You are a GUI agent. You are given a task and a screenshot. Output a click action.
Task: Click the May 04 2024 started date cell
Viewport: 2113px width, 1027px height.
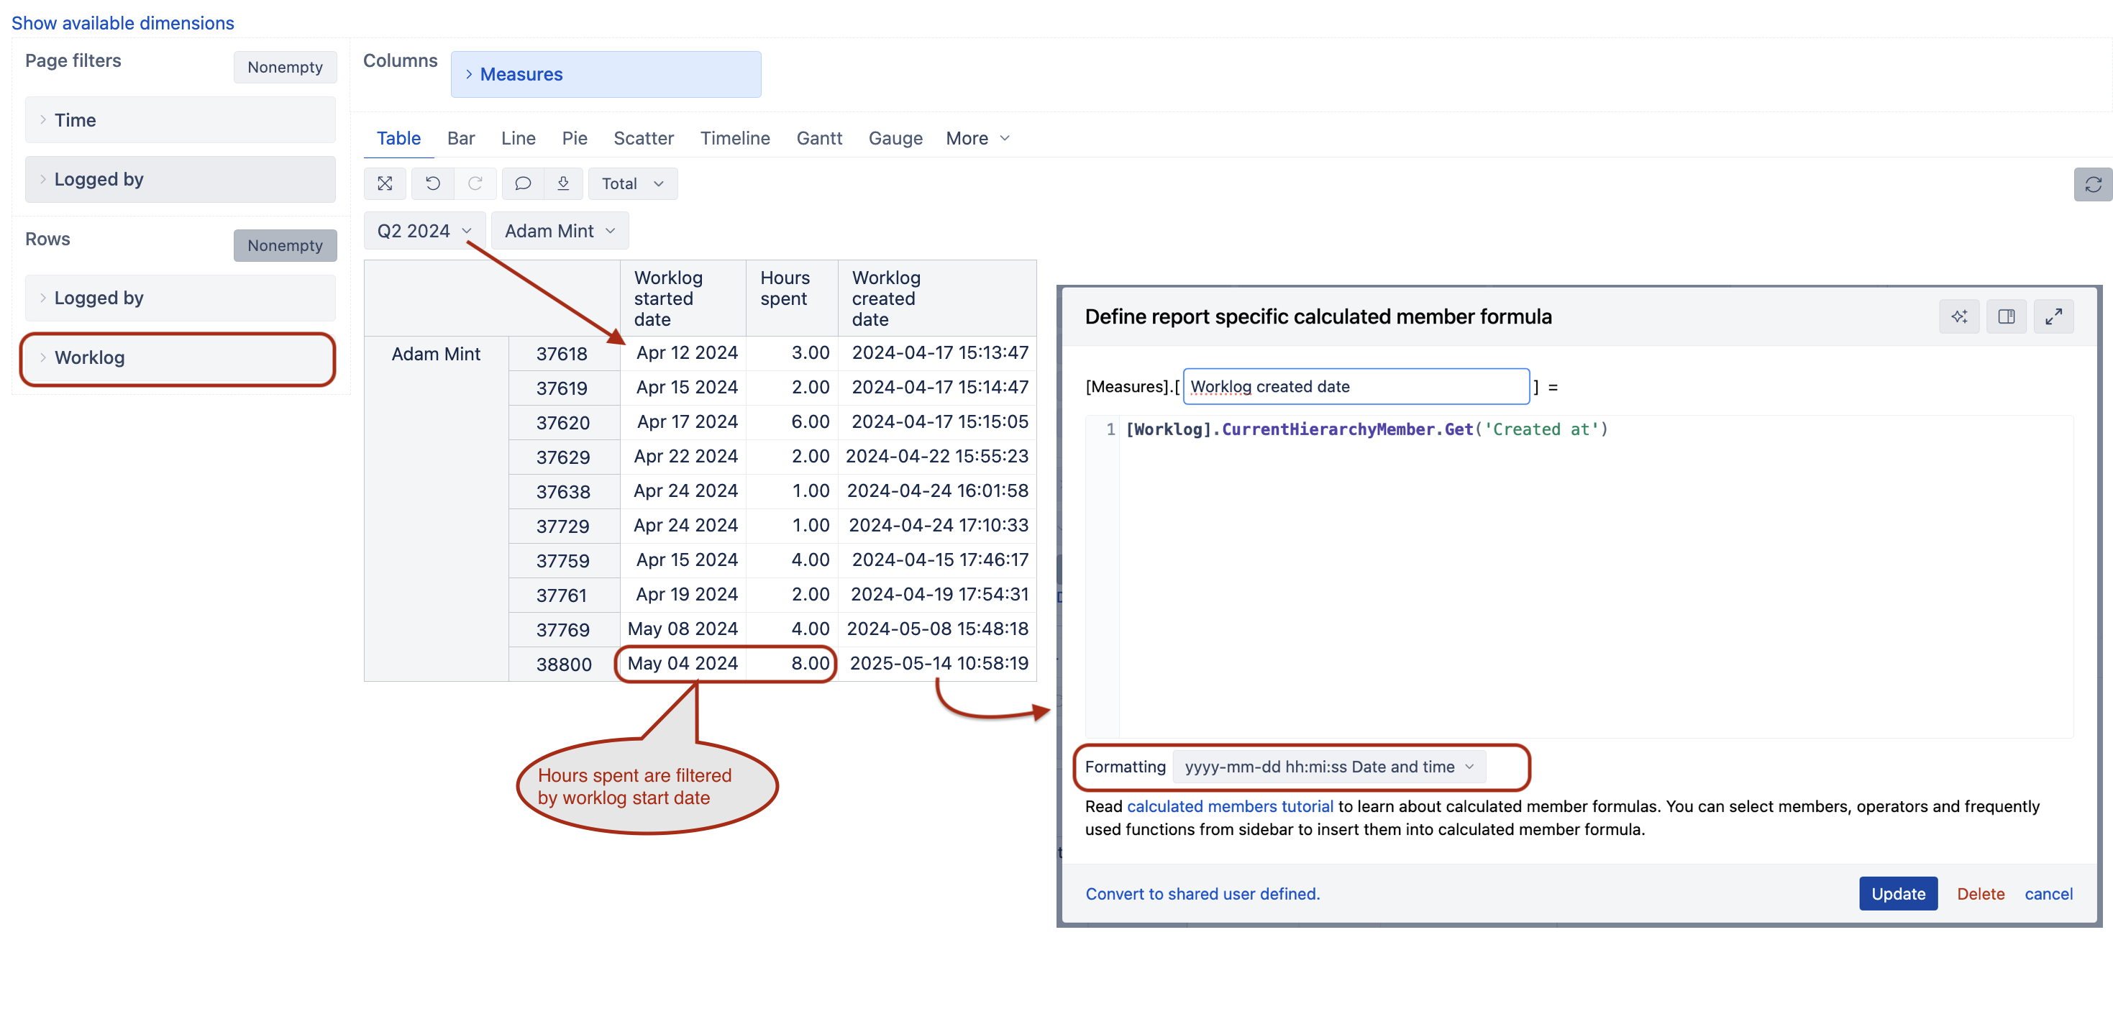[683, 664]
